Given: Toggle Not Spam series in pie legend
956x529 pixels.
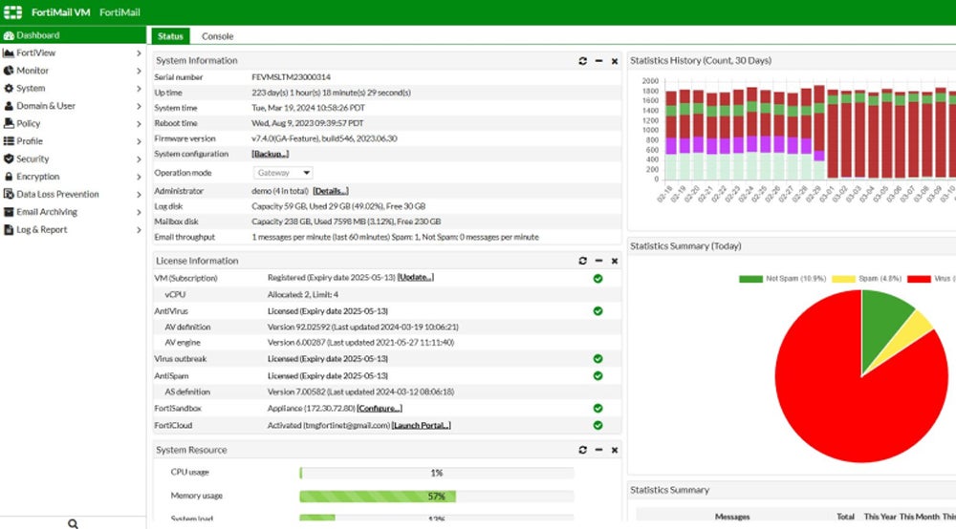Looking at the screenshot, I should click(x=782, y=279).
